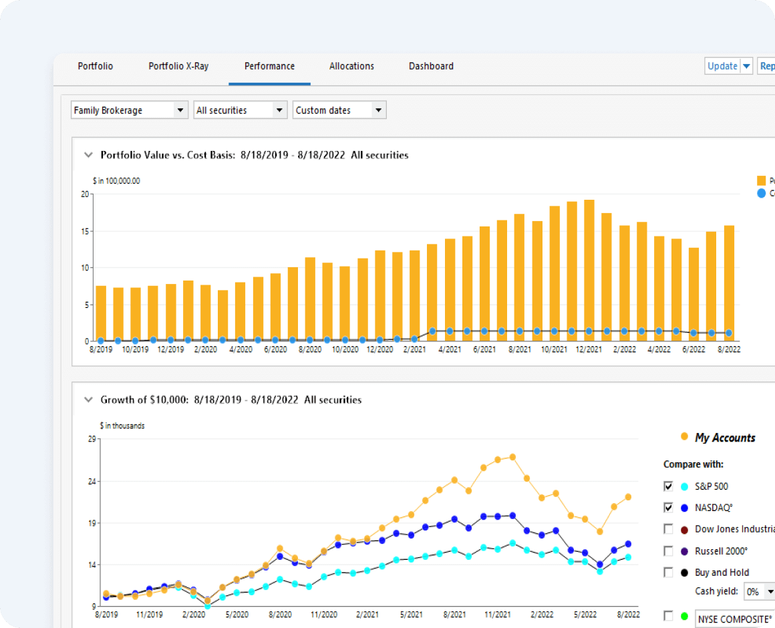Disable the NASDAQ comparison
Screen dimensions: 775x628
coord(668,508)
